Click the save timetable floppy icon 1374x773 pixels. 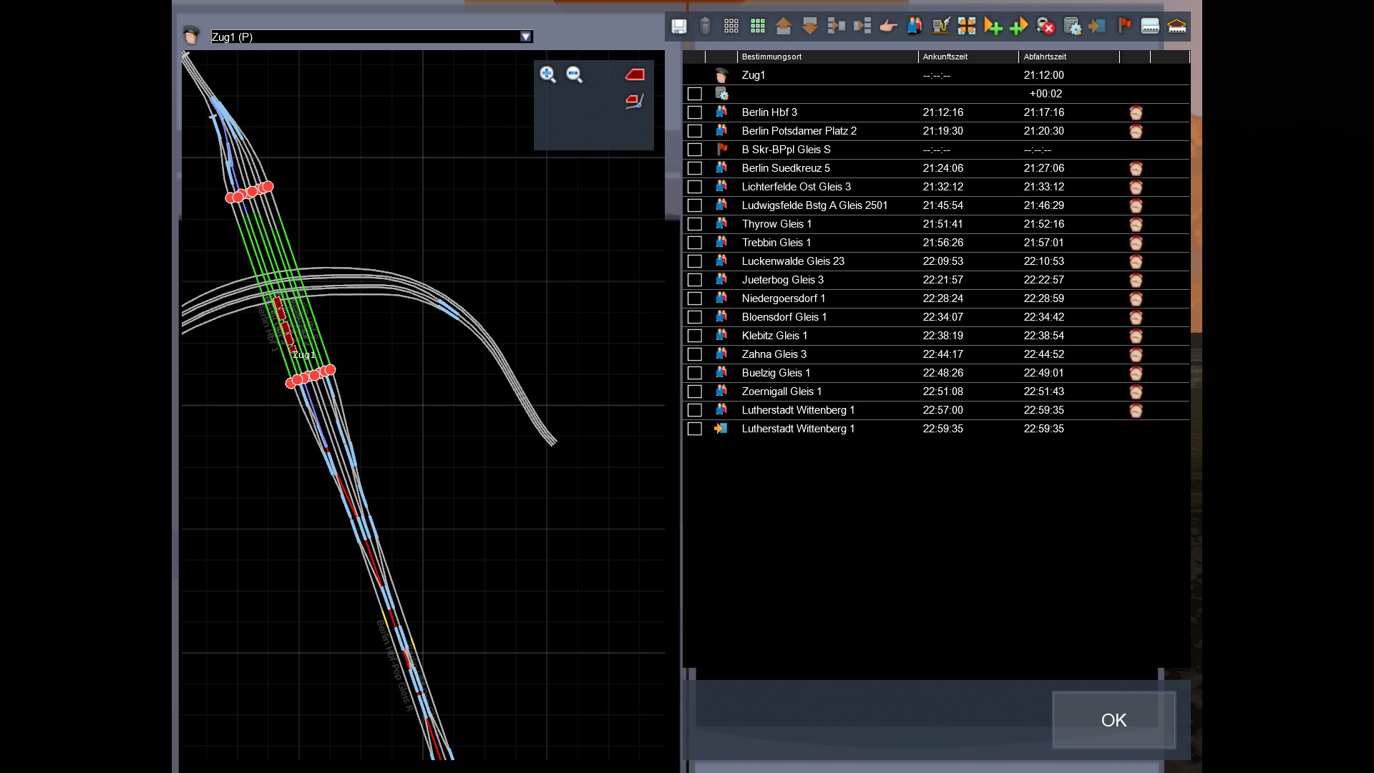(x=678, y=26)
